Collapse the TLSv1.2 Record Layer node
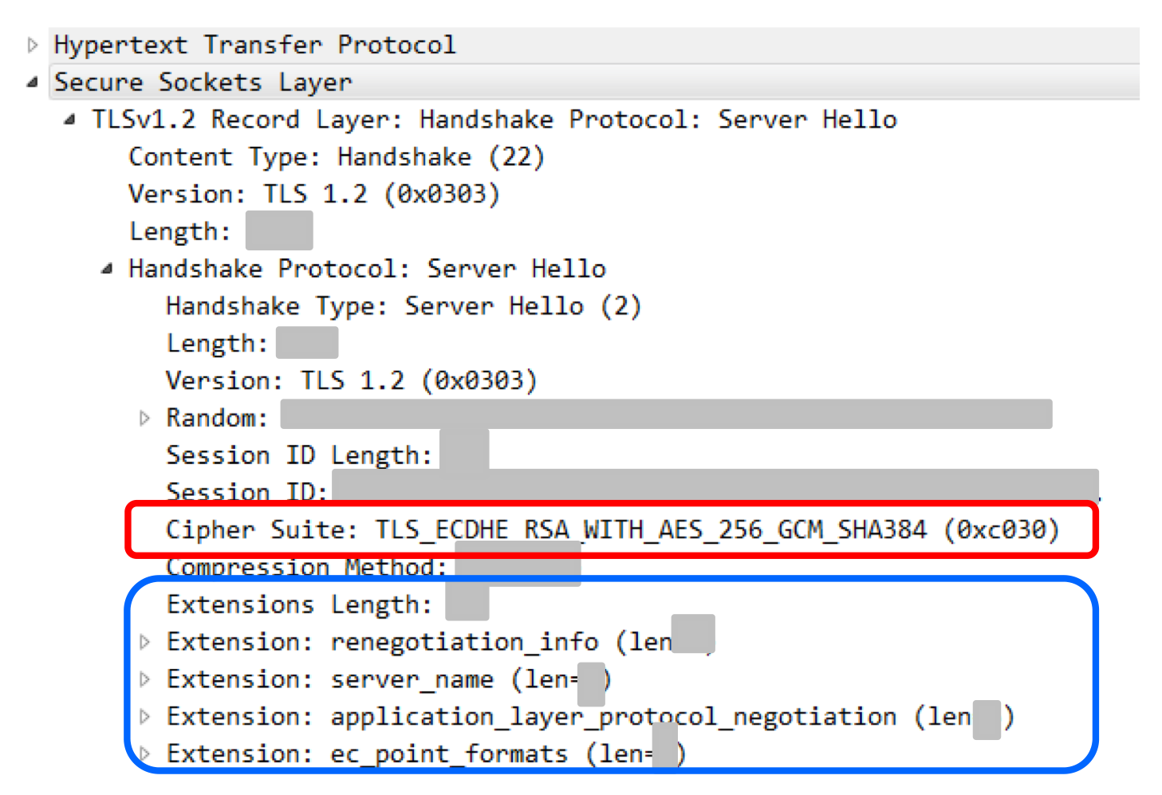Screen dimensions: 1162x795 70,120
